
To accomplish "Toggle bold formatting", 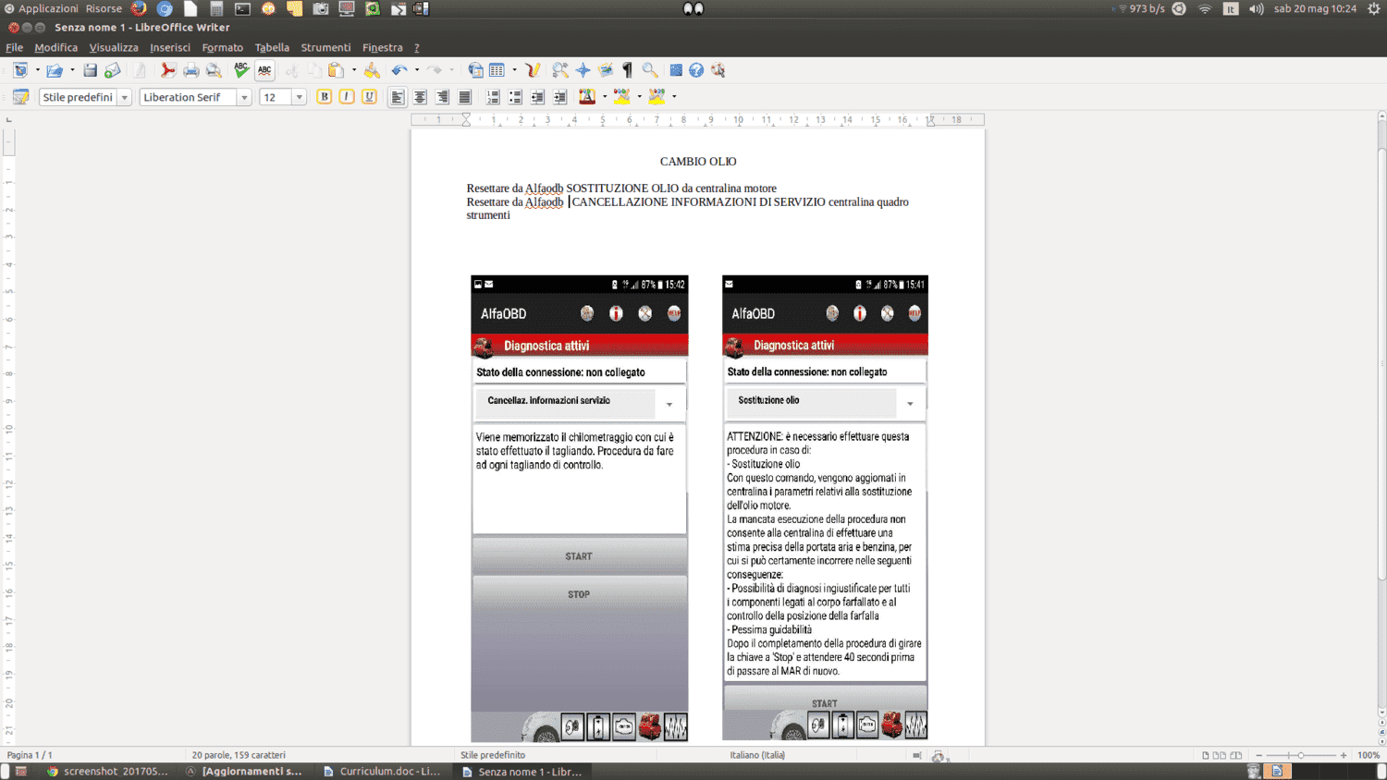I will click(324, 97).
